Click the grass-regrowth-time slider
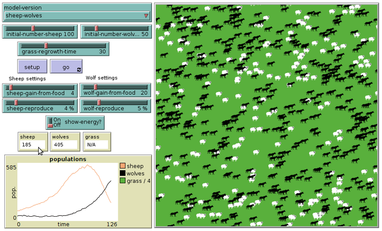The image size is (382, 231). point(63,49)
